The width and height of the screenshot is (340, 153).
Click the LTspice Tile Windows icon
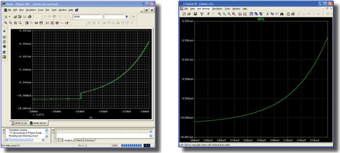point(252,14)
